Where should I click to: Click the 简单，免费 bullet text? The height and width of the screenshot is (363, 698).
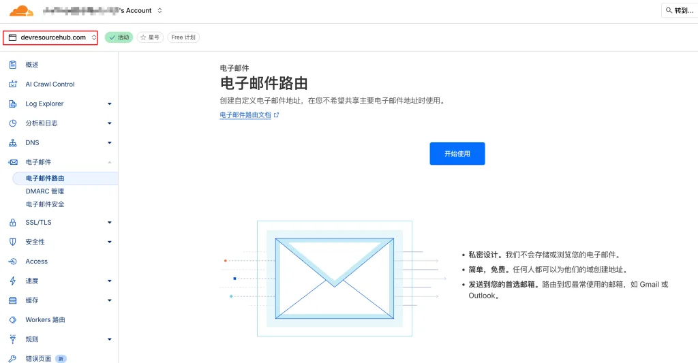click(548, 270)
